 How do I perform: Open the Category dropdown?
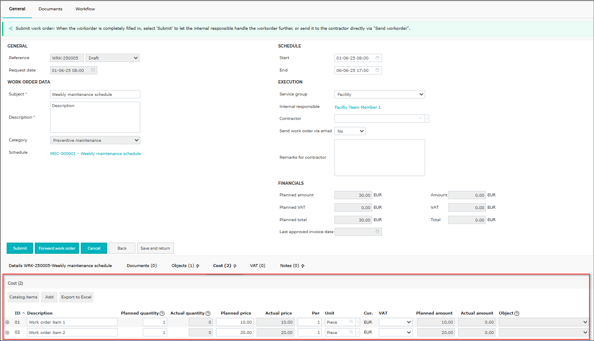pos(95,140)
